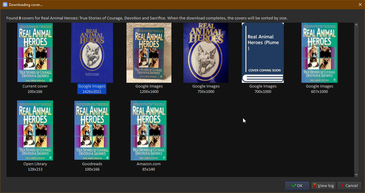Click the '750x1000' size text
The width and height of the screenshot is (365, 193).
(206, 91)
